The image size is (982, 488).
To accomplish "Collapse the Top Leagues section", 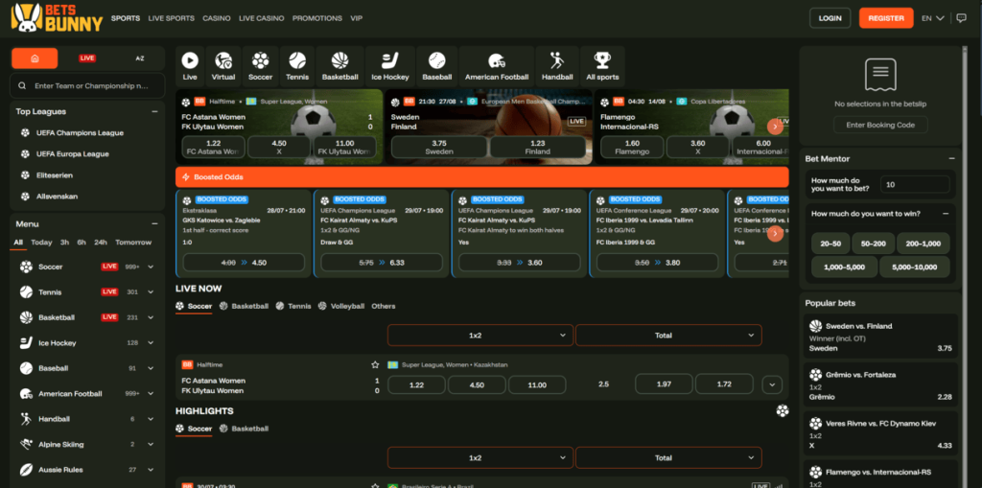I will 154,111.
